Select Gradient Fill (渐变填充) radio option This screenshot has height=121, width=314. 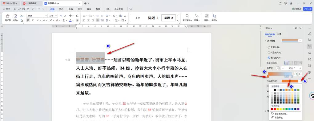click(269, 58)
